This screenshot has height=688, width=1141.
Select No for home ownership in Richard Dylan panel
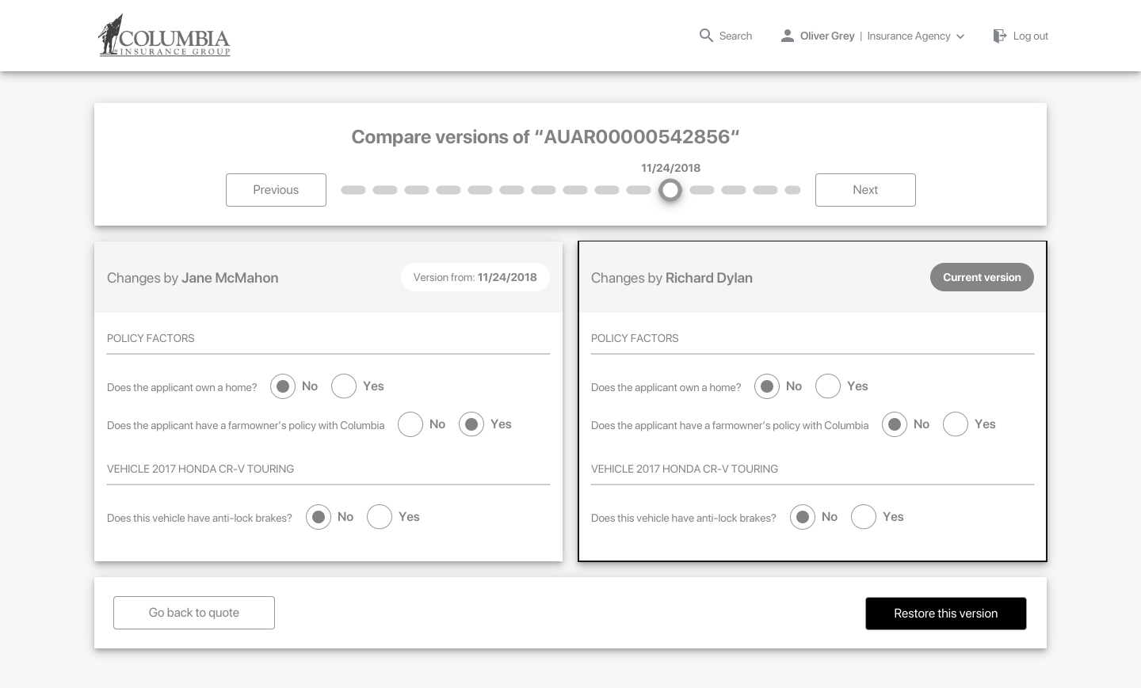(x=767, y=386)
